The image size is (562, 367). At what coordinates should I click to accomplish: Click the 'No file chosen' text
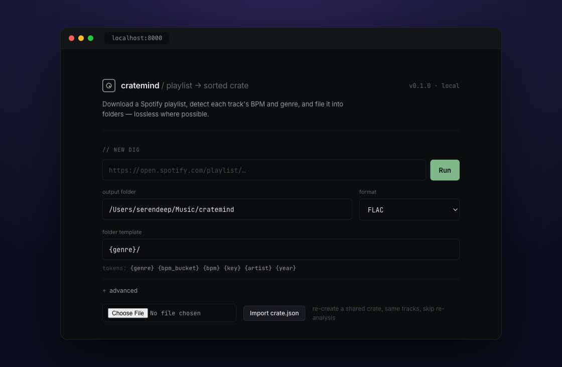tap(175, 313)
